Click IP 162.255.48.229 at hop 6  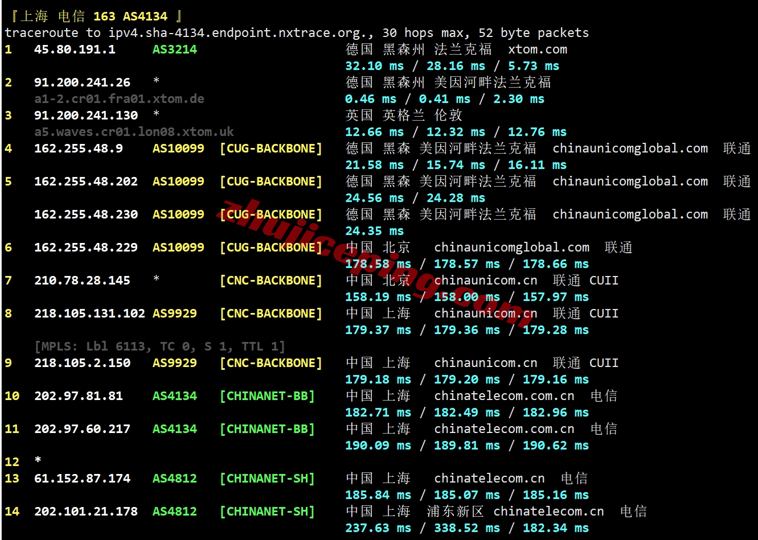coord(86,248)
